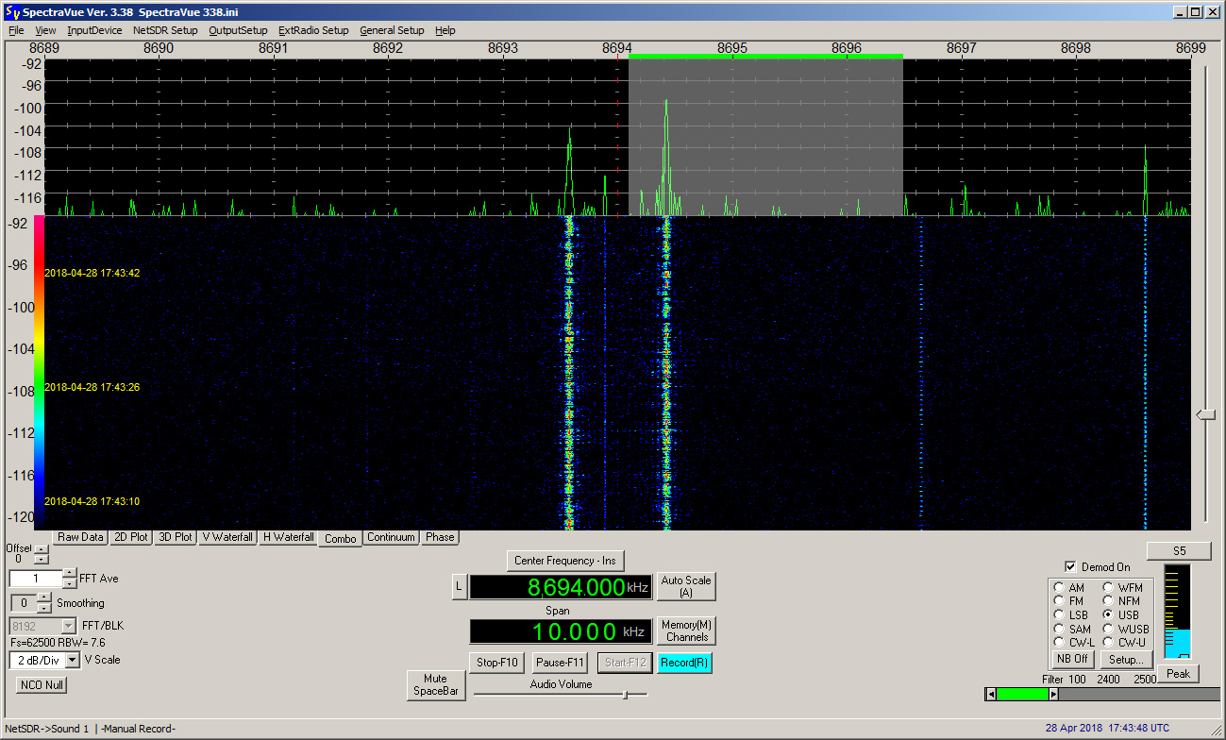Open the ExtRadio Setup menu
This screenshot has height=740, width=1226.
313,30
